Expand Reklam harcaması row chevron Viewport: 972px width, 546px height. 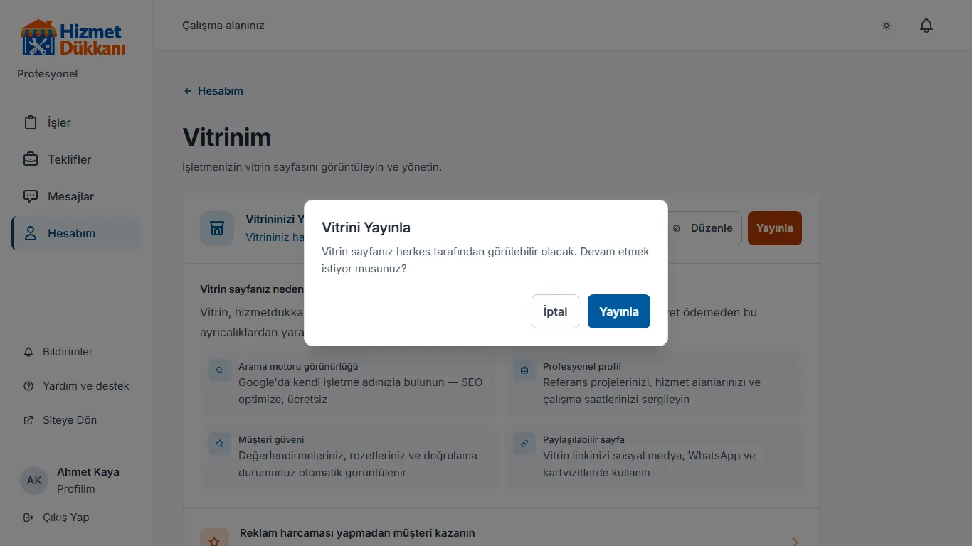point(796,542)
